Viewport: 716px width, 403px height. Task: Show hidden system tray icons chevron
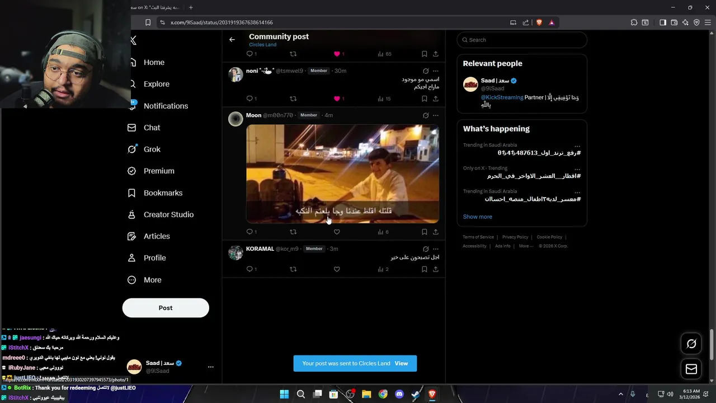tap(620, 394)
